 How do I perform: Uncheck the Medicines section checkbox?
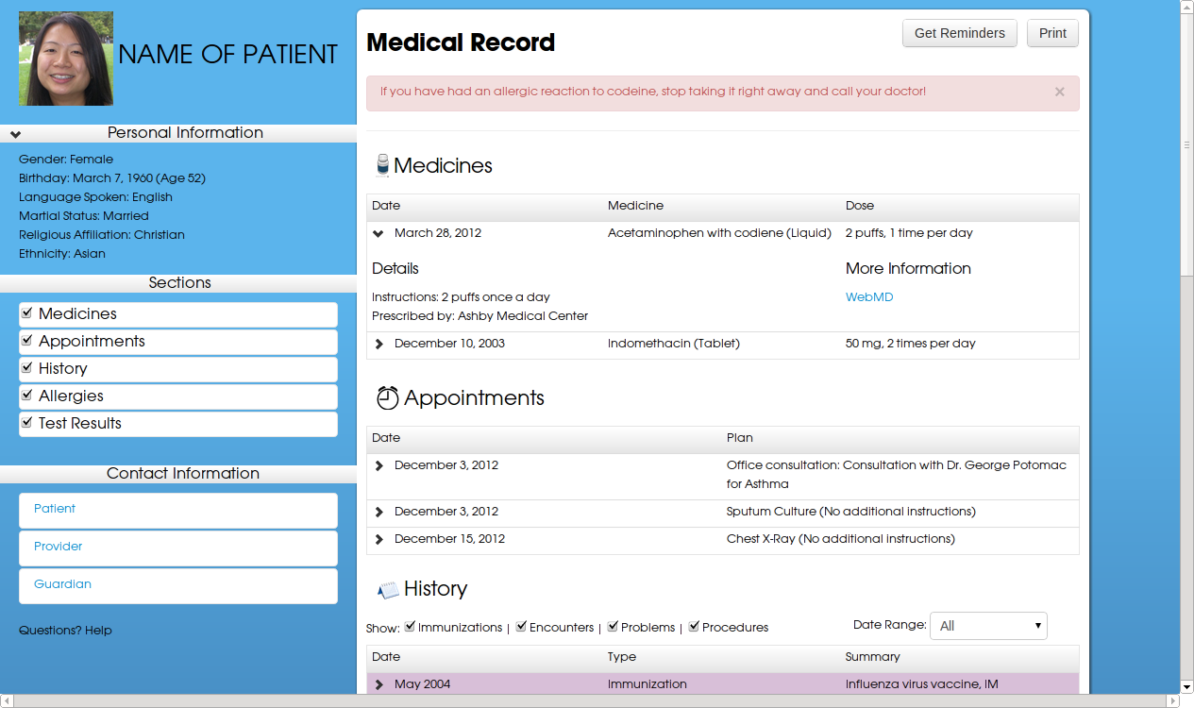(x=27, y=312)
